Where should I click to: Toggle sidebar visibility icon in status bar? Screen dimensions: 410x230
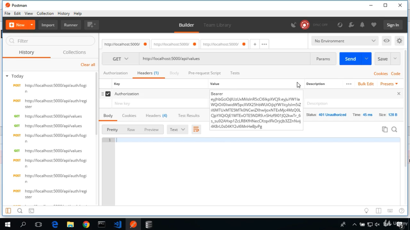(8, 211)
